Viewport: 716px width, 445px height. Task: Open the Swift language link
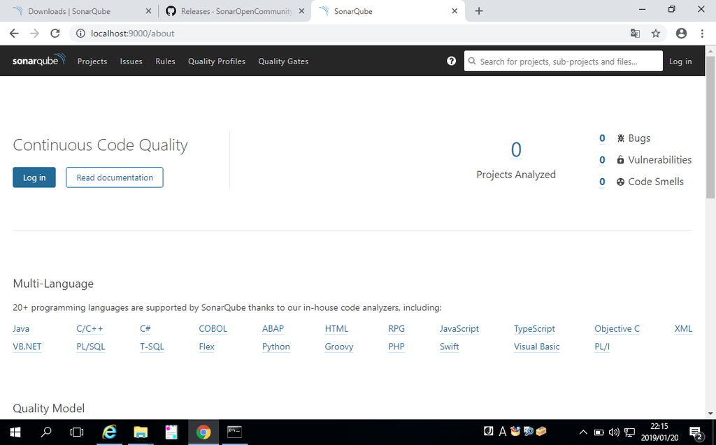click(450, 346)
